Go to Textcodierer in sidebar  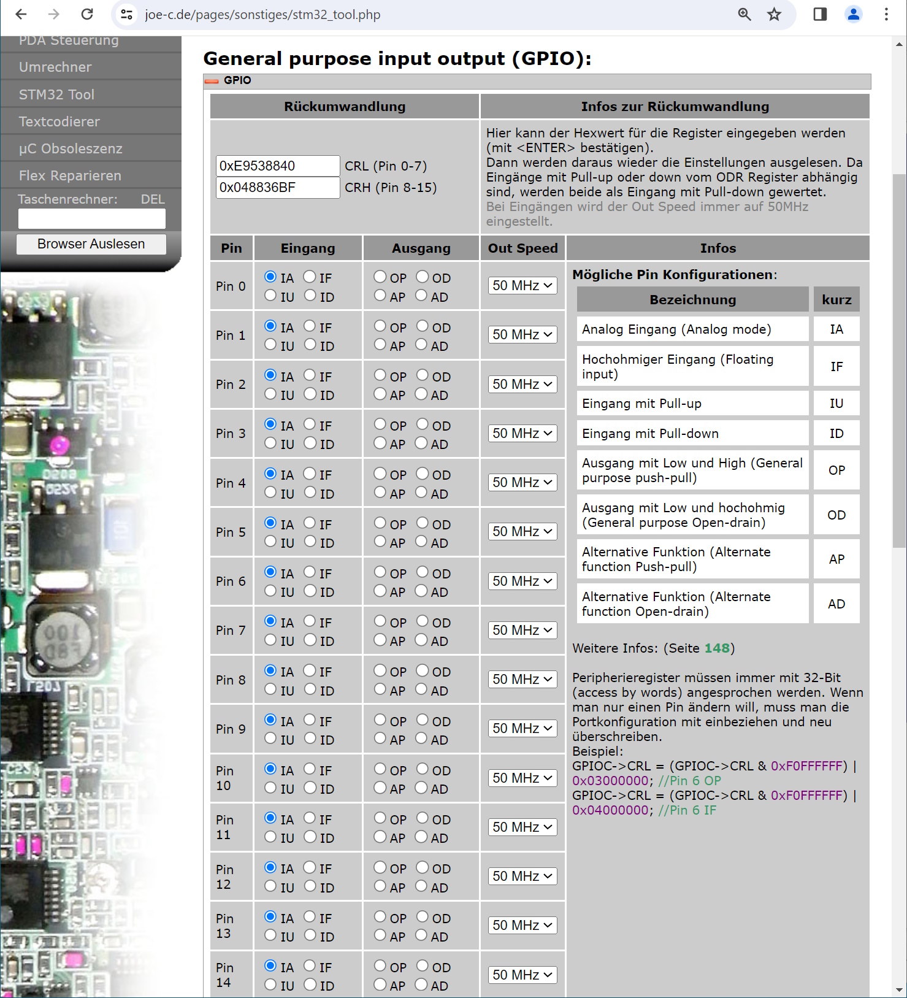(x=59, y=121)
